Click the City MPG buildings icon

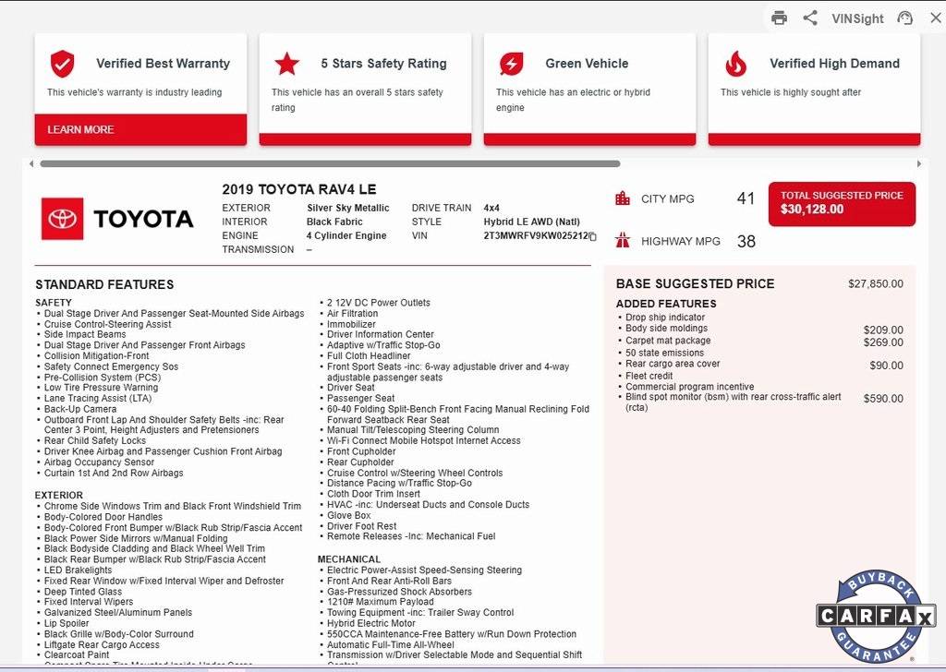point(623,198)
